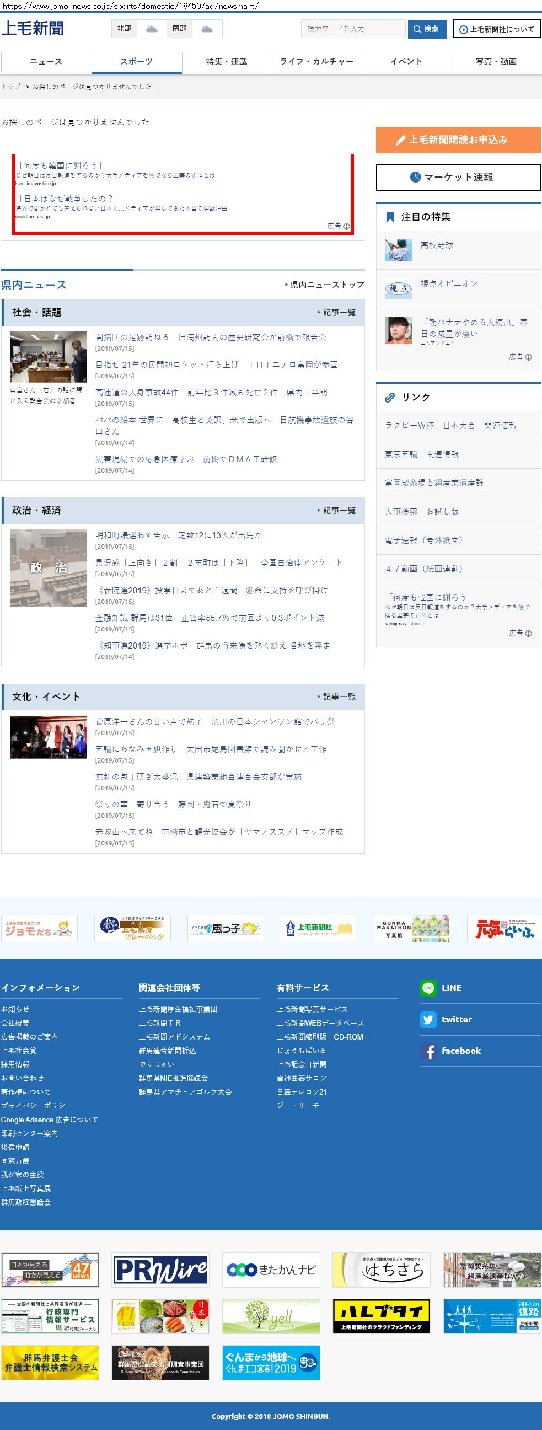Open the Facebook icon link

coord(428,1051)
